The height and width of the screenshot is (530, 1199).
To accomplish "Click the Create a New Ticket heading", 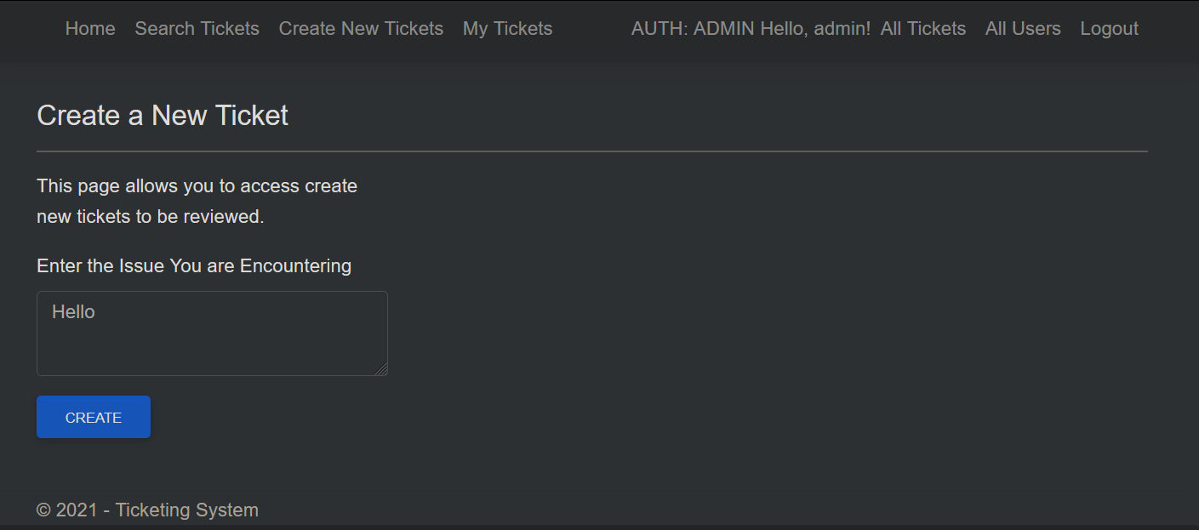I will (162, 115).
